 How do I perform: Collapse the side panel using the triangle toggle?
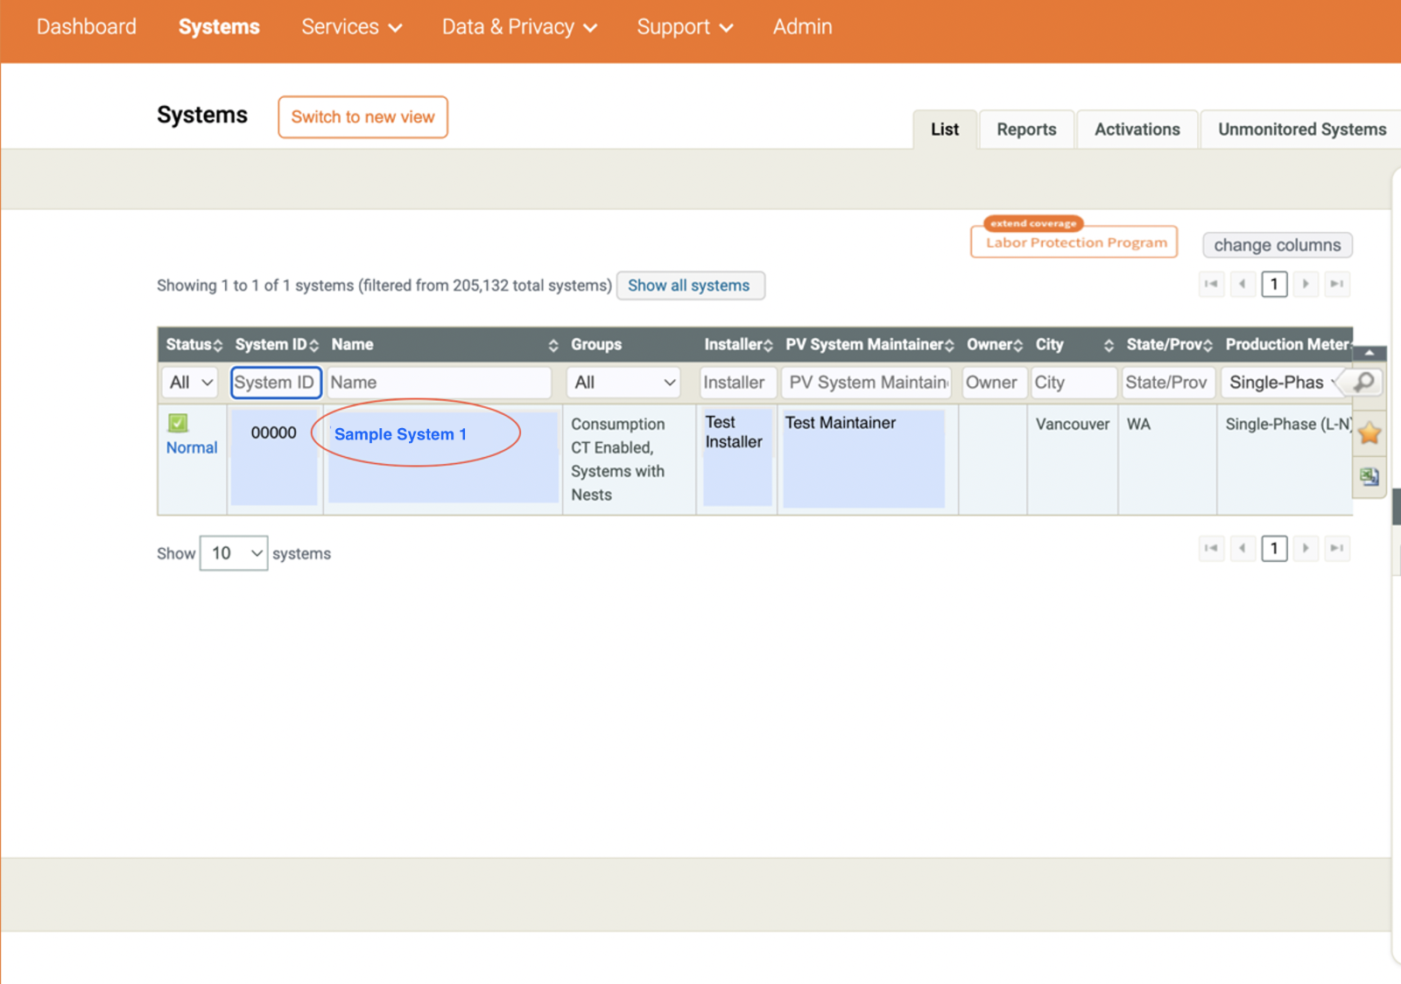coord(1369,354)
